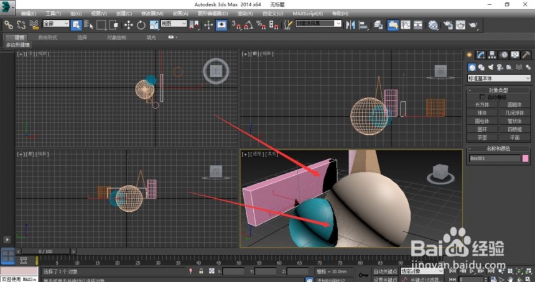
Task: Click the Rectangular Selection Region icon
Action: pos(101,25)
